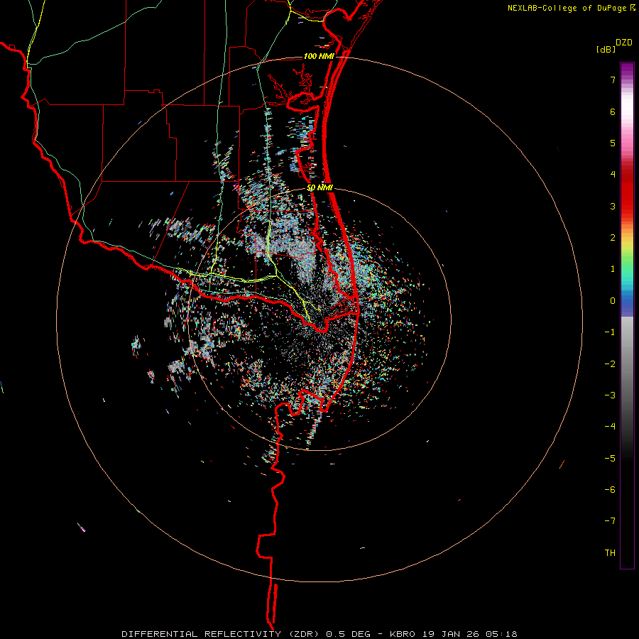
Task: Click the TH label on color scale
Action: [x=610, y=553]
